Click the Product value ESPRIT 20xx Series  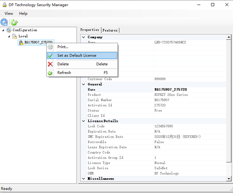[x=171, y=95]
